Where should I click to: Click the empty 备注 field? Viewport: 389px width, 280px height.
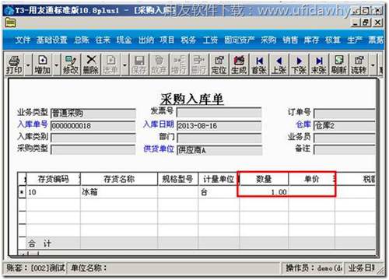pyautogui.click(x=345, y=149)
